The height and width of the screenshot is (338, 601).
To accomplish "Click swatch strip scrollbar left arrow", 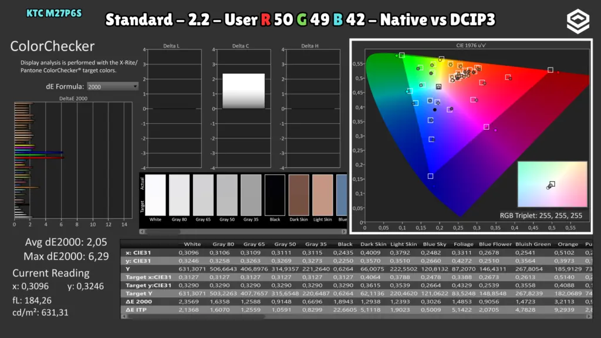I will (x=142, y=231).
